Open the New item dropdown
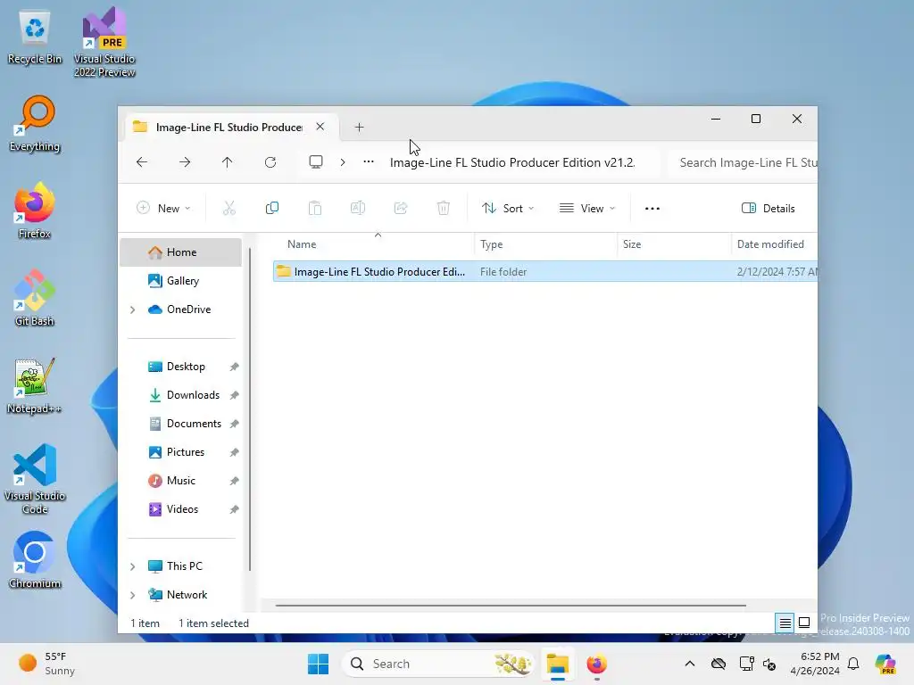914x685 pixels. pos(163,209)
